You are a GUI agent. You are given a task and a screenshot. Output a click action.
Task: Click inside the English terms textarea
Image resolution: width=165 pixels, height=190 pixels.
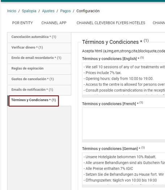[123, 79]
